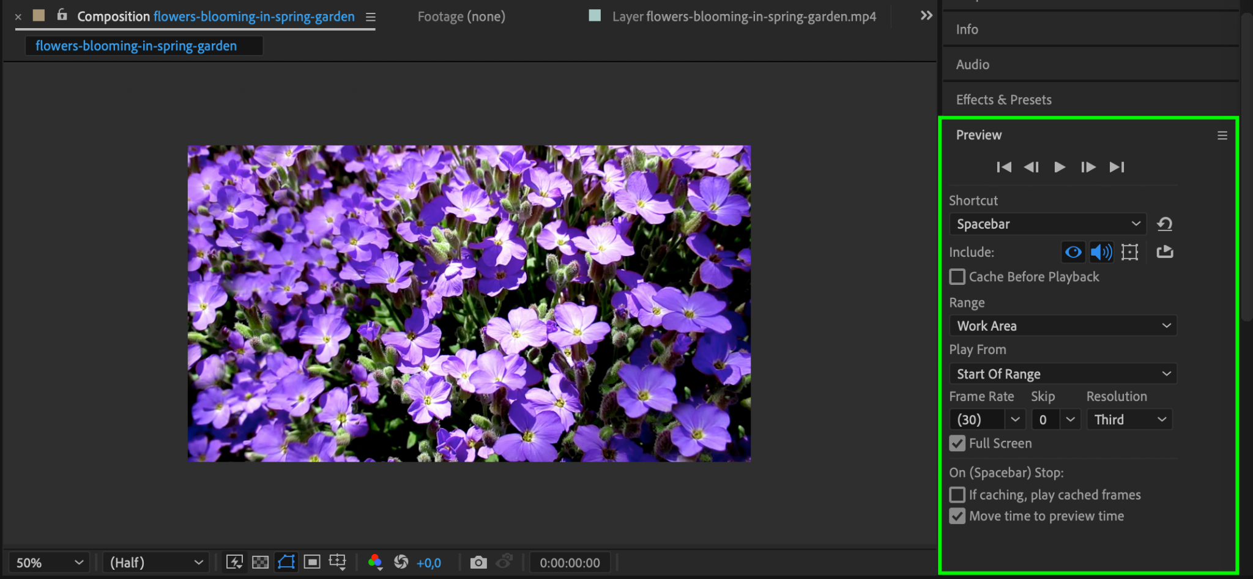The height and width of the screenshot is (579, 1253).
Task: Reset the Spacebar shortcut settings
Action: 1164,224
